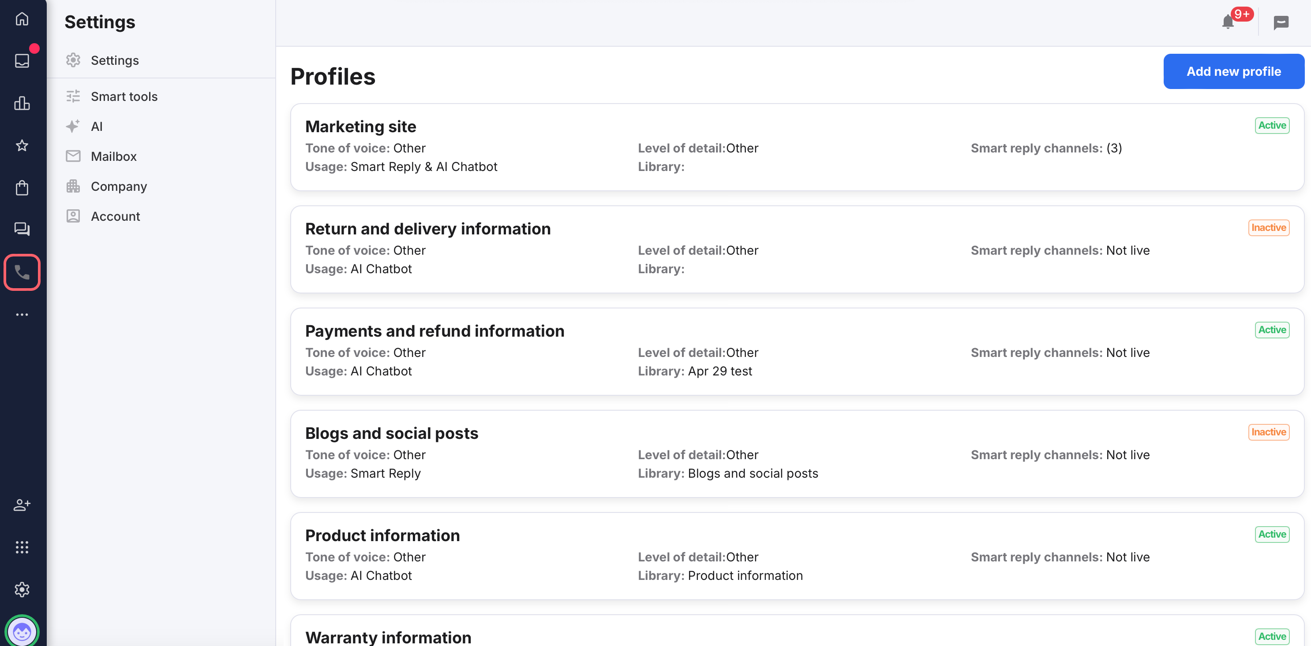The width and height of the screenshot is (1311, 646).
Task: Select Mailbox menu item
Action: pos(113,156)
